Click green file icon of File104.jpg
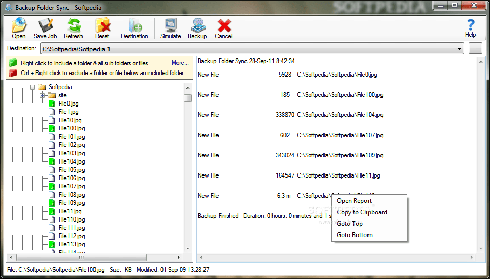490x279 pixels. pyautogui.click(x=51, y=161)
